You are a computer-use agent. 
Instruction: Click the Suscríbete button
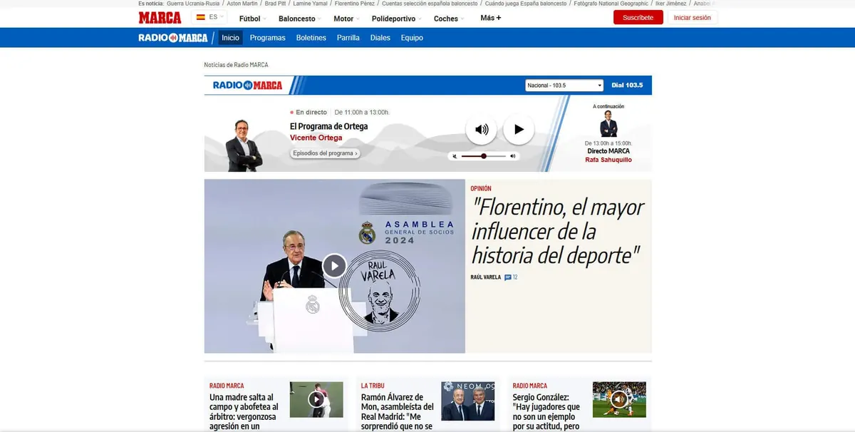pyautogui.click(x=638, y=18)
